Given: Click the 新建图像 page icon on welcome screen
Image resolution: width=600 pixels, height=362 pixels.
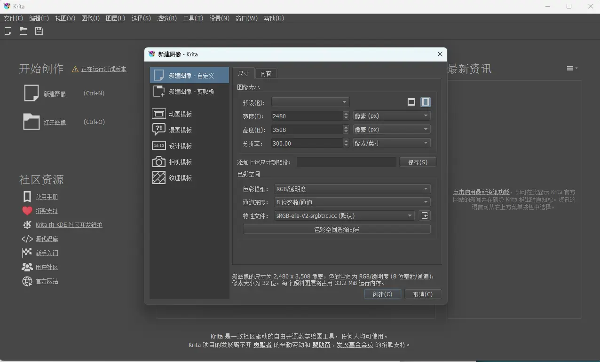Looking at the screenshot, I should pos(31,93).
